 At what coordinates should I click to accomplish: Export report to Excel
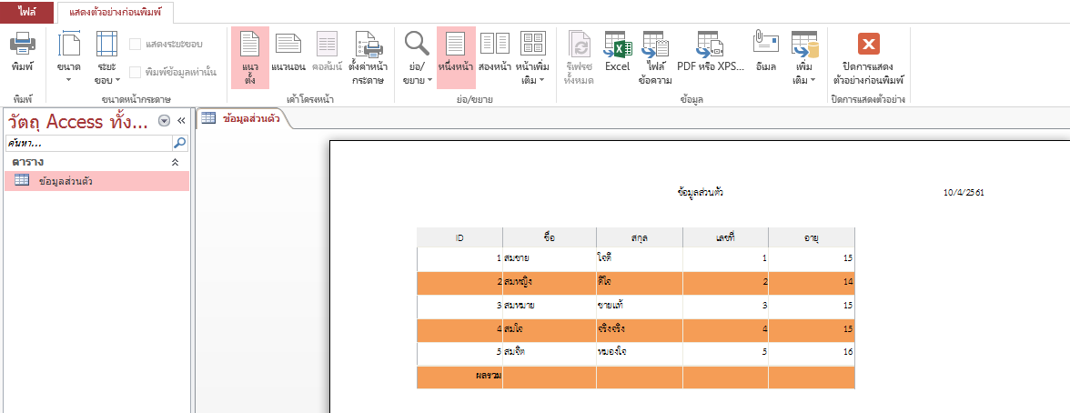617,53
